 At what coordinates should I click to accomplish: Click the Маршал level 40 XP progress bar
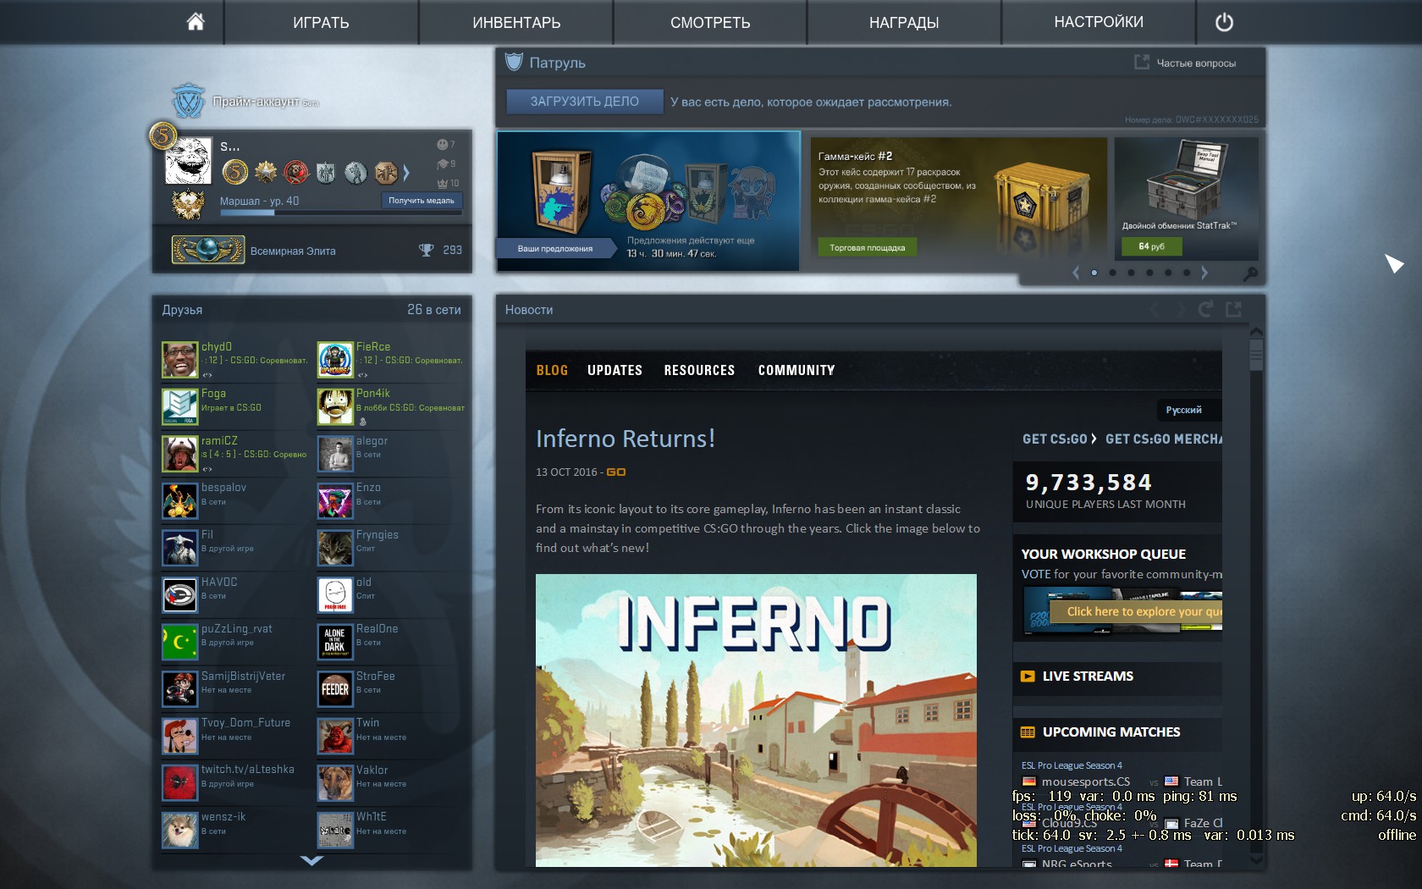[340, 213]
